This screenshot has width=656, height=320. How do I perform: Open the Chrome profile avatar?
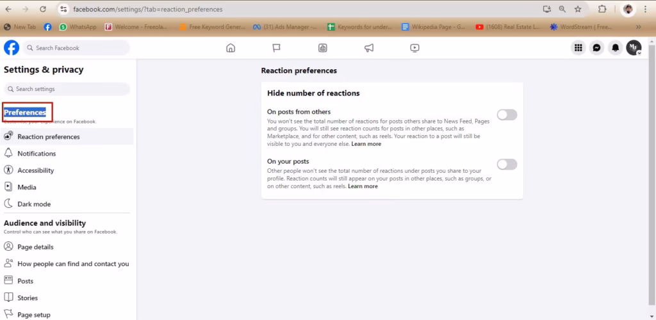[628, 9]
